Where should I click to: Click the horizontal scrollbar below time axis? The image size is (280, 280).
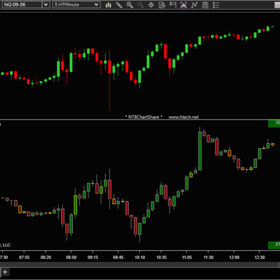point(139,264)
